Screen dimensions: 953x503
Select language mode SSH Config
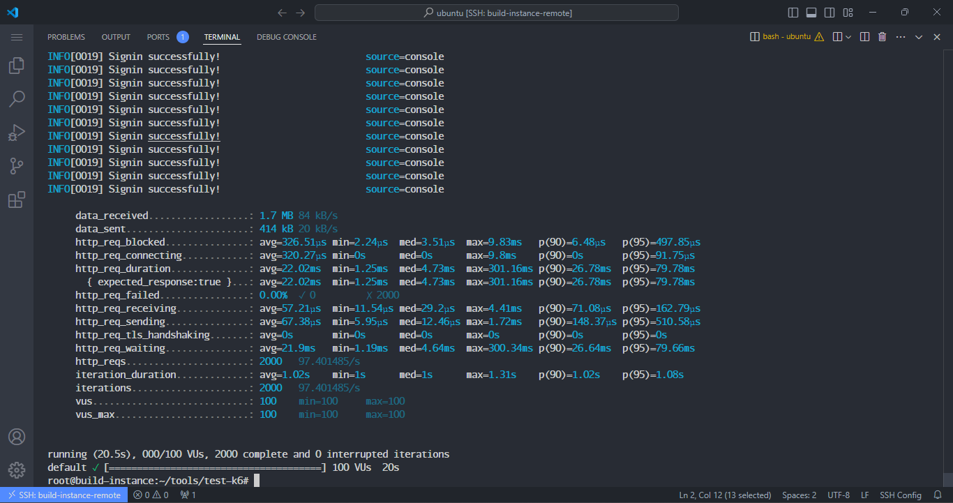point(901,495)
